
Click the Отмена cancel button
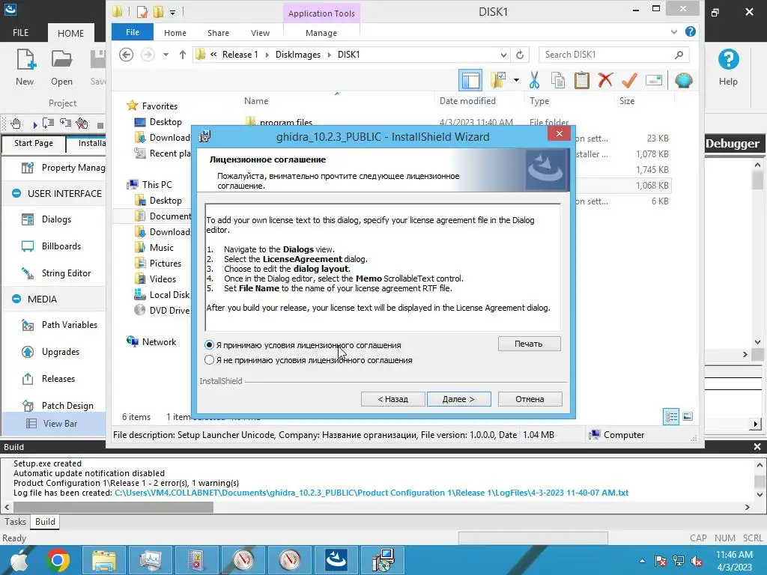tap(530, 399)
